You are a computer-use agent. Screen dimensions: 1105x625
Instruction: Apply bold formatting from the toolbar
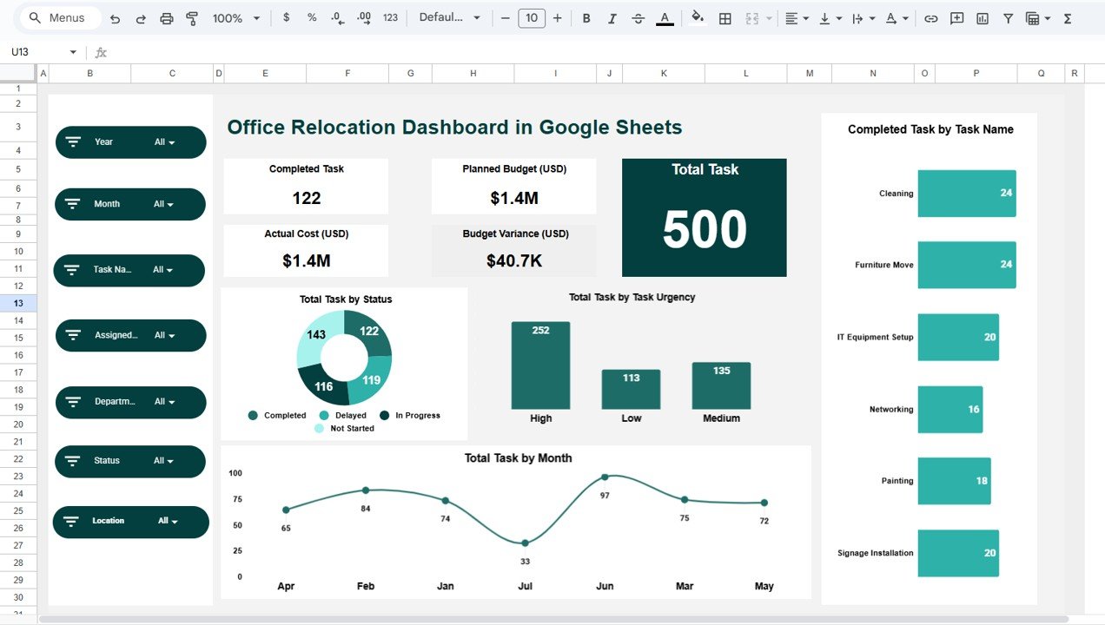[x=586, y=17]
